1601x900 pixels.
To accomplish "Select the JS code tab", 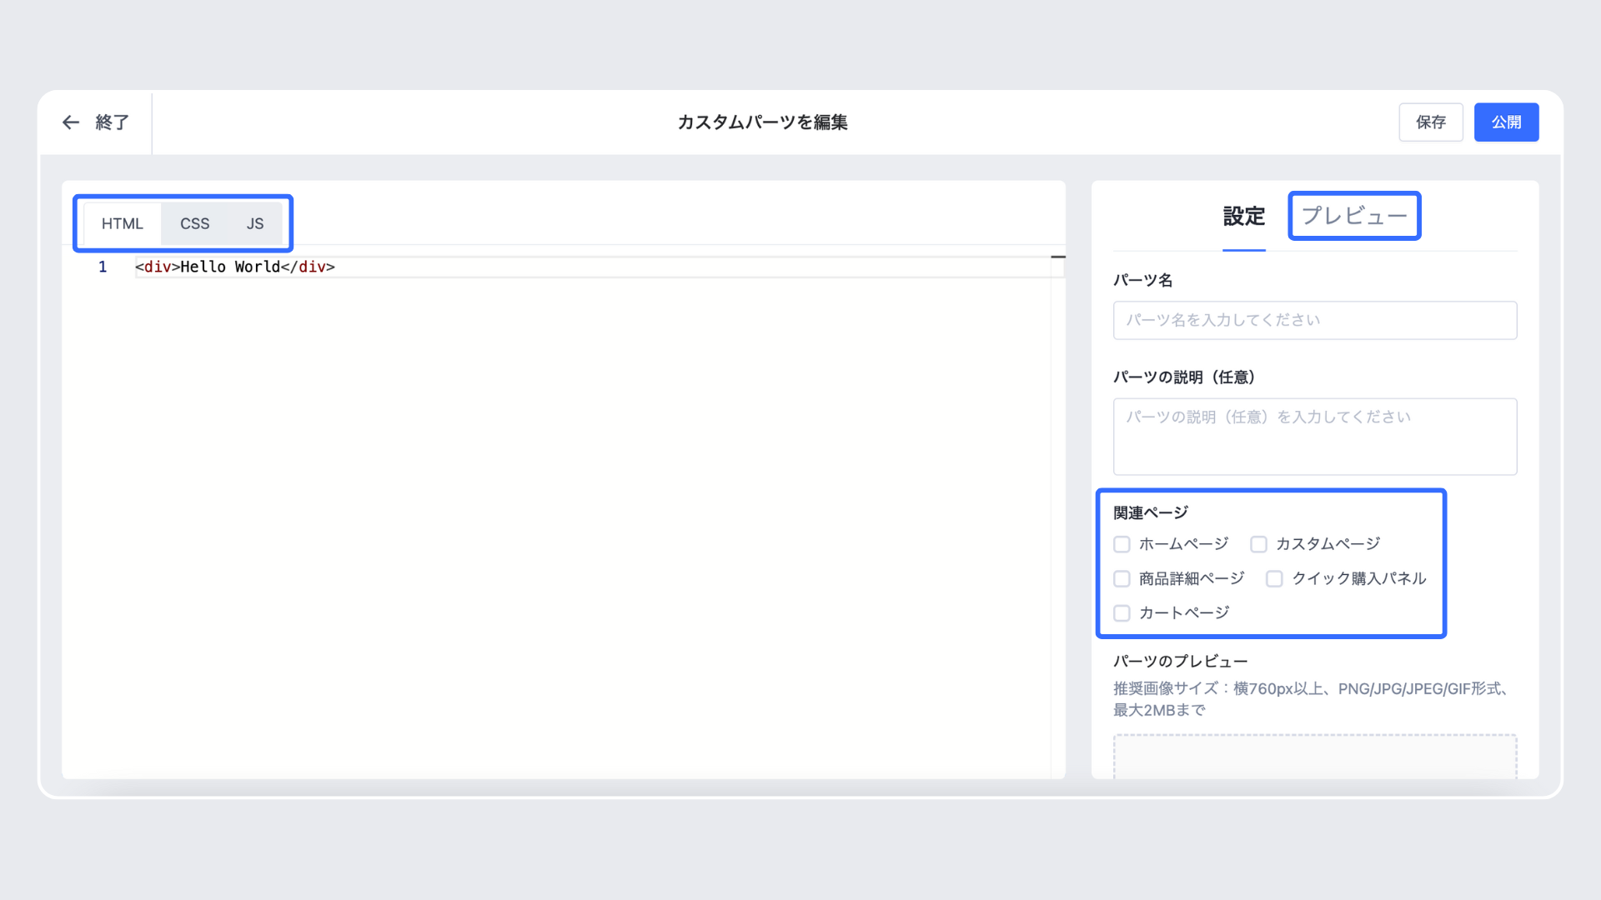I will [x=255, y=223].
